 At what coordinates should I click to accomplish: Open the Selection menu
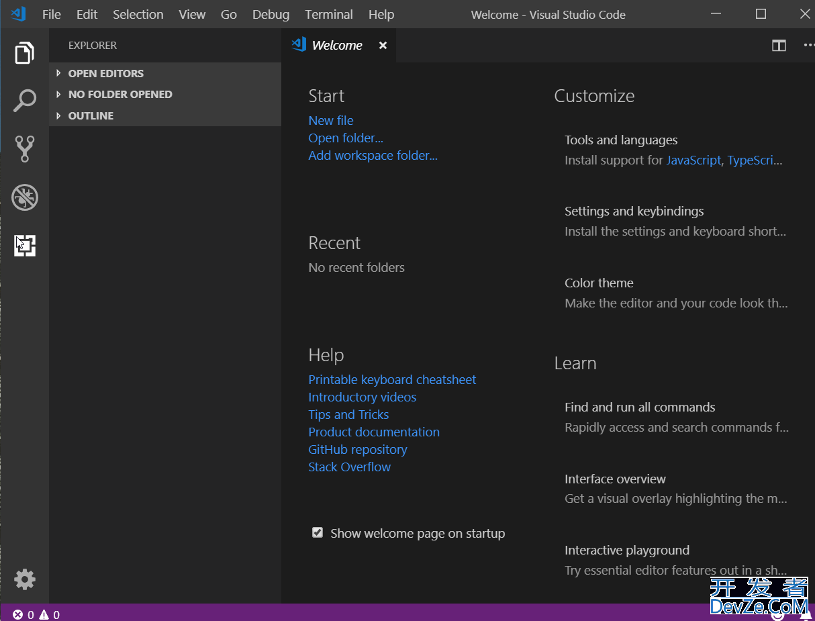click(x=138, y=14)
